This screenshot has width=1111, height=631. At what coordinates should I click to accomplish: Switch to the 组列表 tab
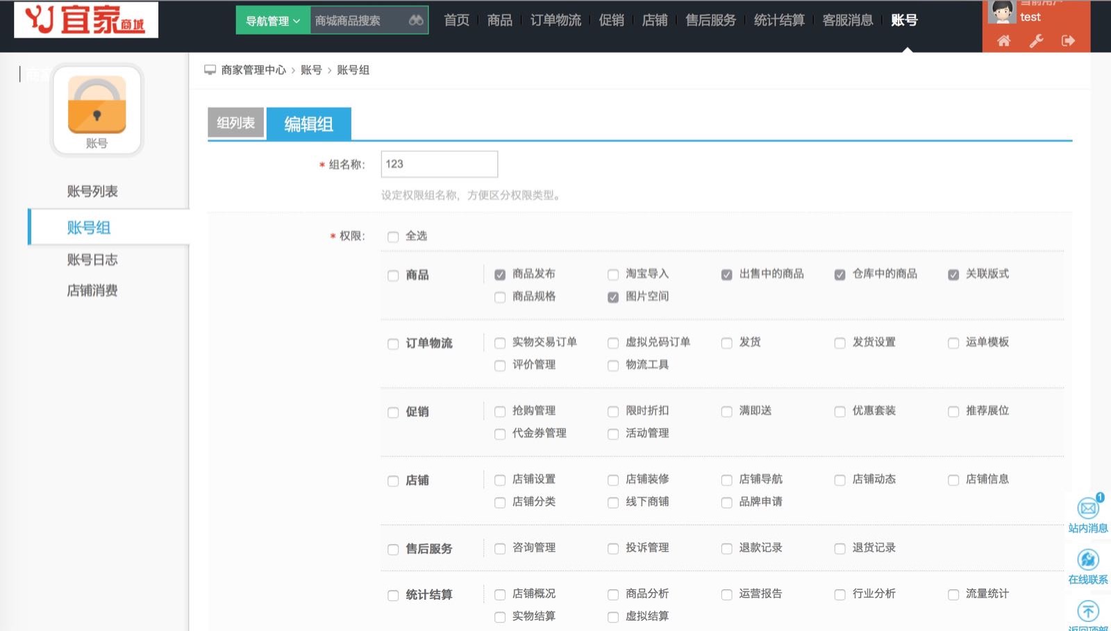click(x=236, y=123)
